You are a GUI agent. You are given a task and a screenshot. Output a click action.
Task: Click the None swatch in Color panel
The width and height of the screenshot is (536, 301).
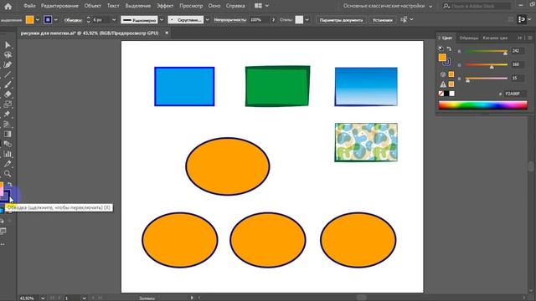tap(441, 94)
